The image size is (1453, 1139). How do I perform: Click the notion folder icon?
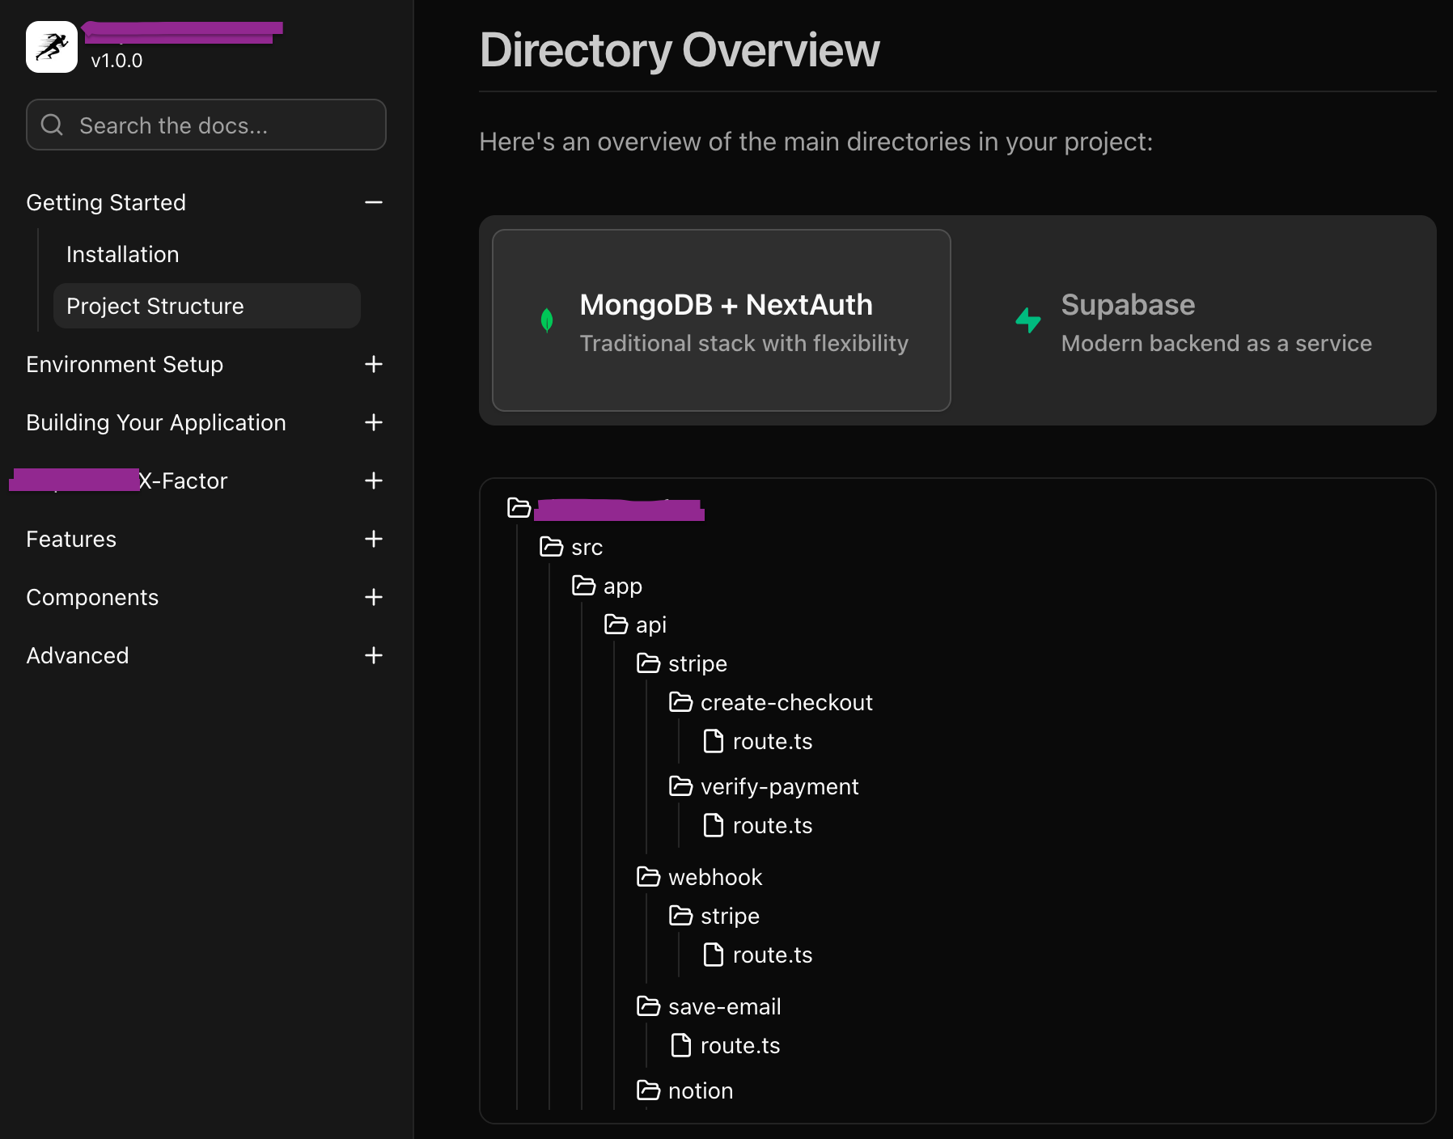tap(648, 1090)
